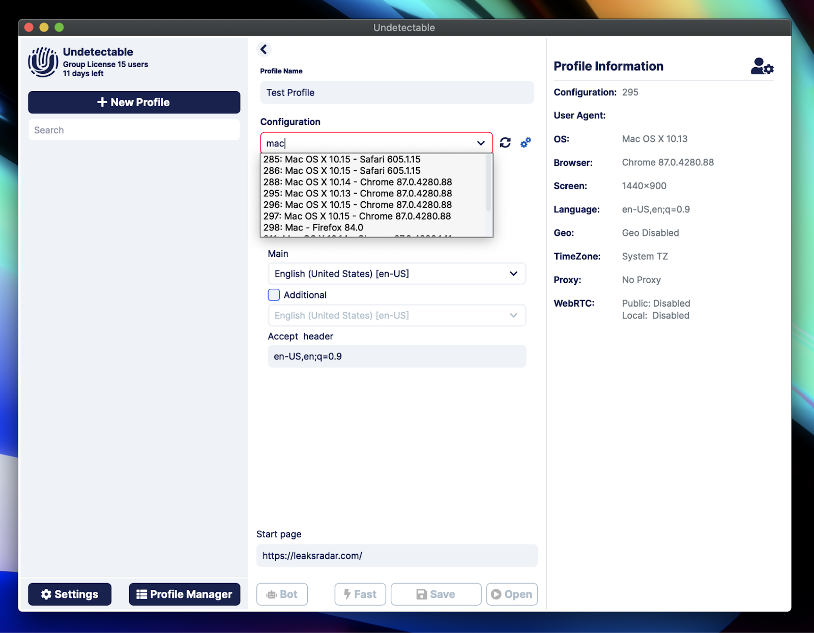Image resolution: width=814 pixels, height=633 pixels.
Task: Click the refresh configuration icon
Action: 505,143
